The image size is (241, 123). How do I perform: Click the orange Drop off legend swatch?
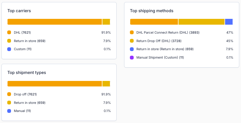[x=9, y=94]
